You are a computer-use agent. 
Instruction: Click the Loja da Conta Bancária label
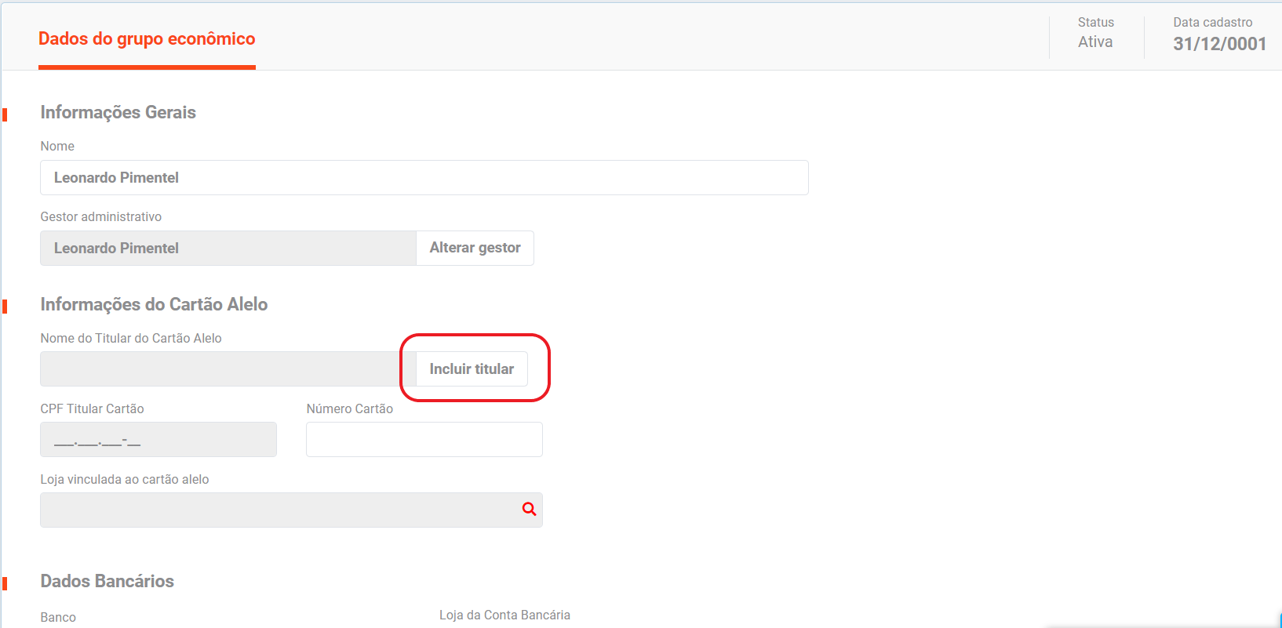504,615
